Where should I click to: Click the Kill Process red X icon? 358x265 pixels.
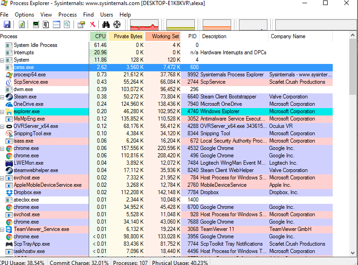point(92,24)
